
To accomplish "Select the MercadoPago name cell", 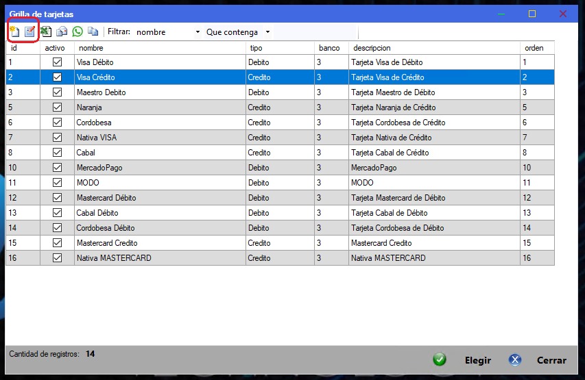I will [x=160, y=168].
